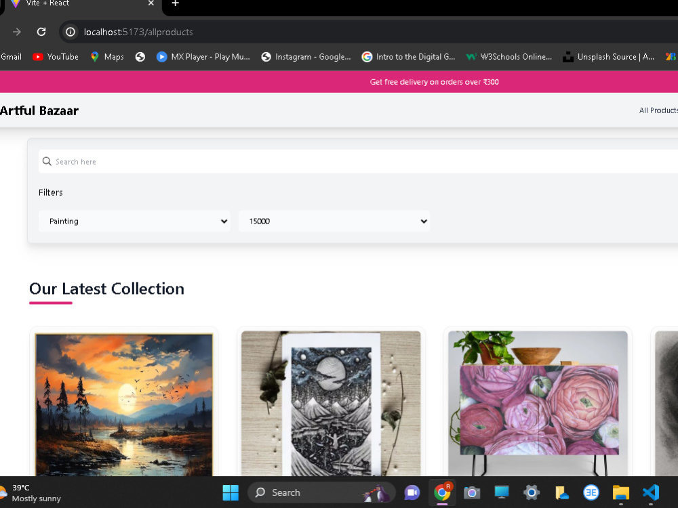Viewport: 678px width, 508px height.
Task: Open the All Products nav link
Action: (658, 110)
